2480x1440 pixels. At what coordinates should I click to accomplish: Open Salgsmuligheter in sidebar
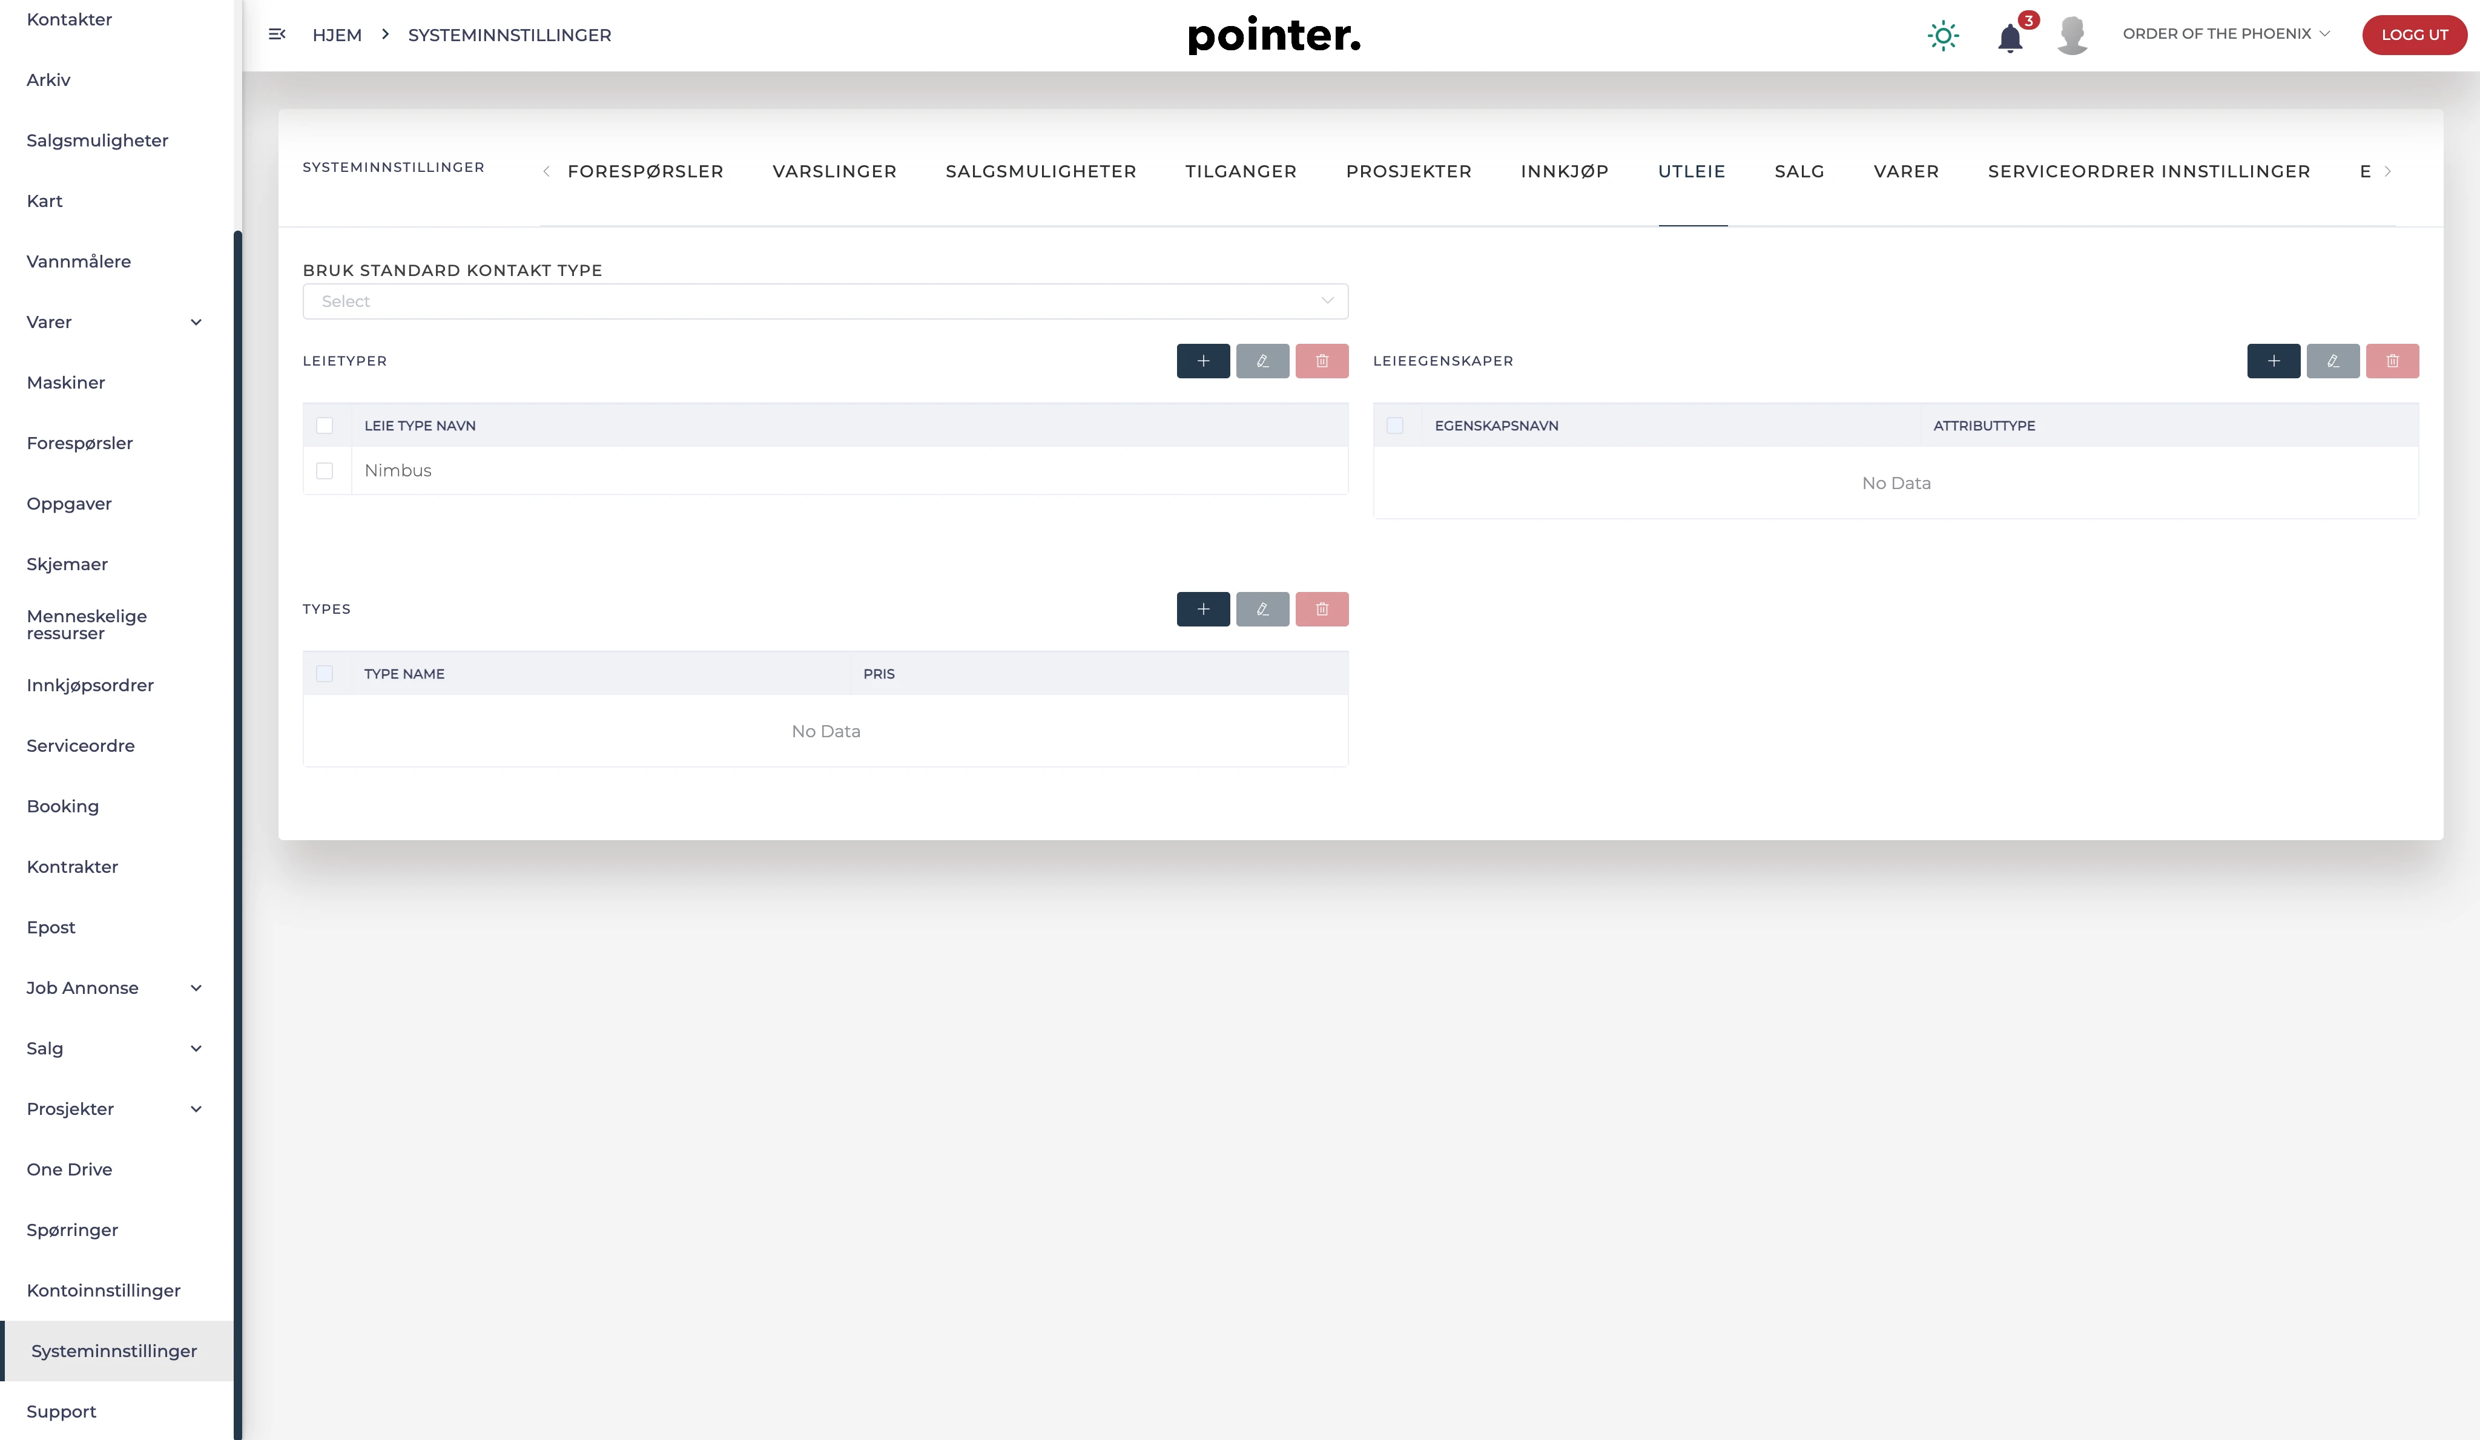click(97, 140)
